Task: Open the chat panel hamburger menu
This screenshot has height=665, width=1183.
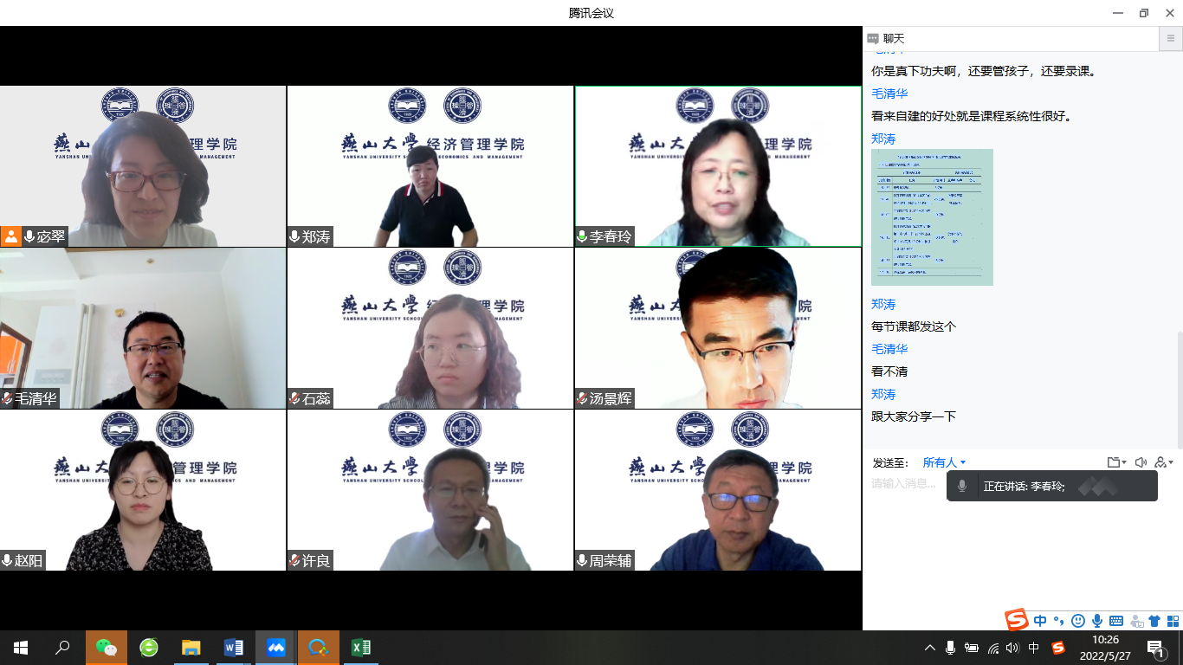Action: tap(1170, 39)
